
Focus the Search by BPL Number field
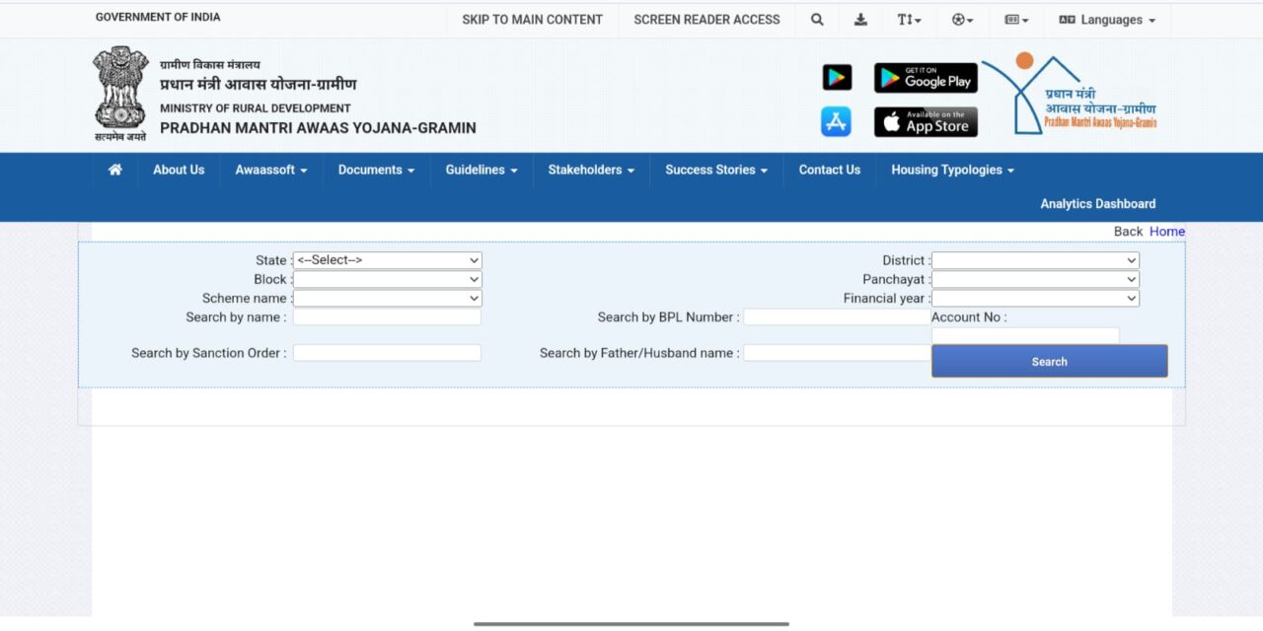pos(837,317)
